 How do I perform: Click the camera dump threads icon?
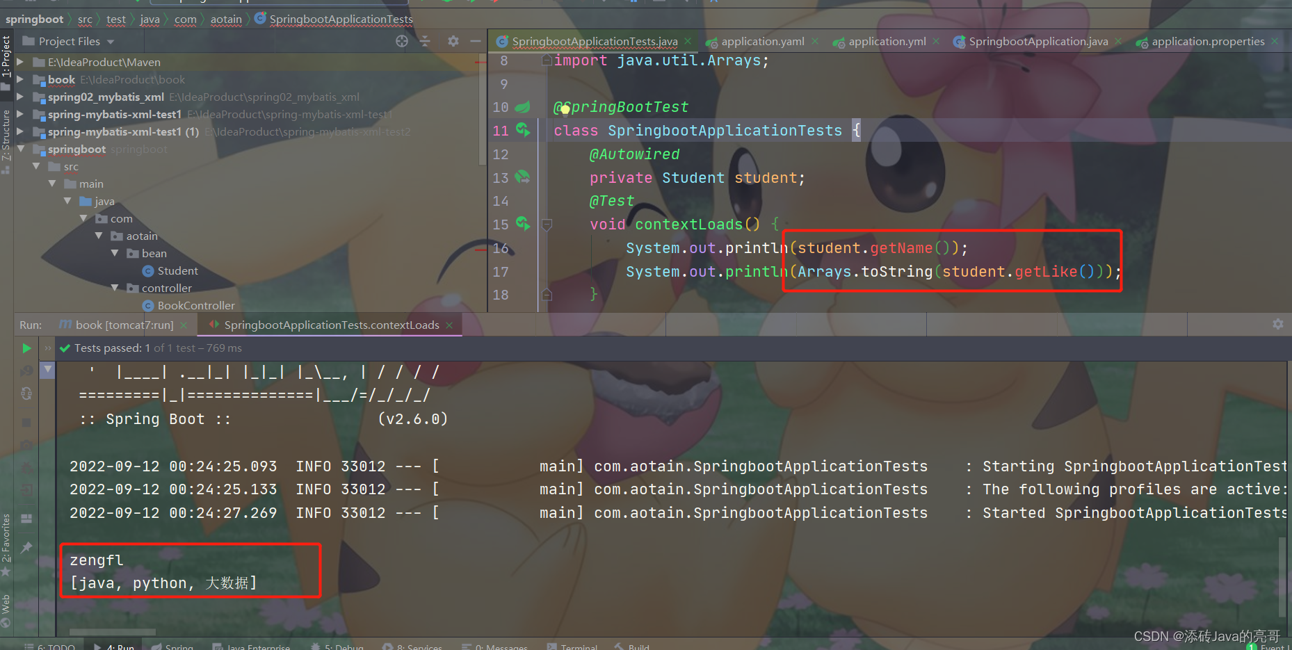pyautogui.click(x=26, y=445)
